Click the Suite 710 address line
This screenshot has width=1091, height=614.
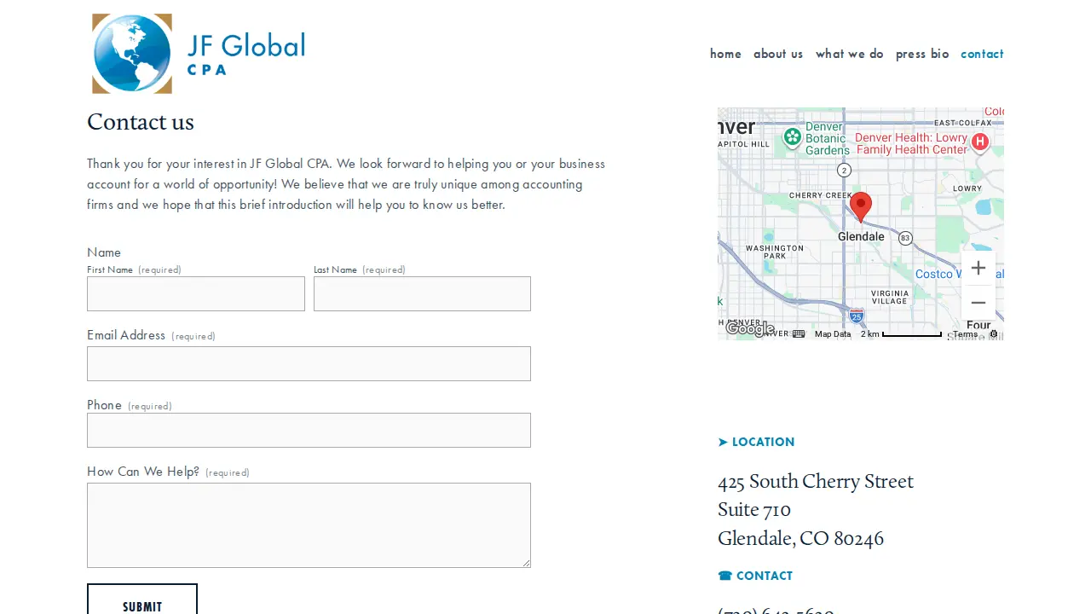coord(754,510)
